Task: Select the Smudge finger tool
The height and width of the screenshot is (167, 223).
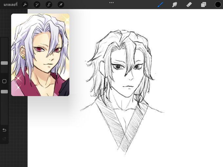Action: (x=174, y=5)
